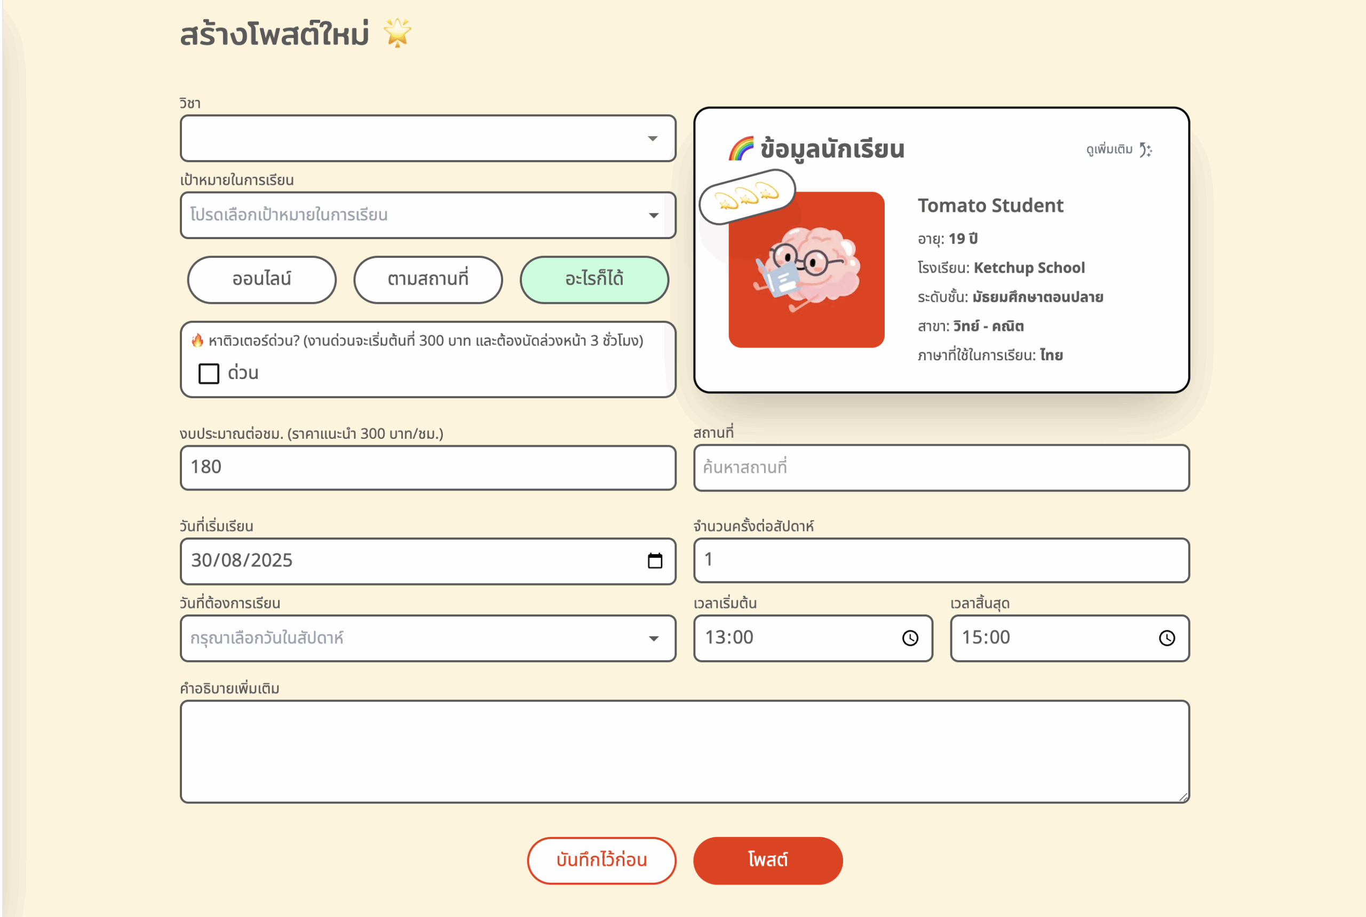Click the three-star rating badge on avatar
The height and width of the screenshot is (917, 1366).
pyautogui.click(x=747, y=196)
